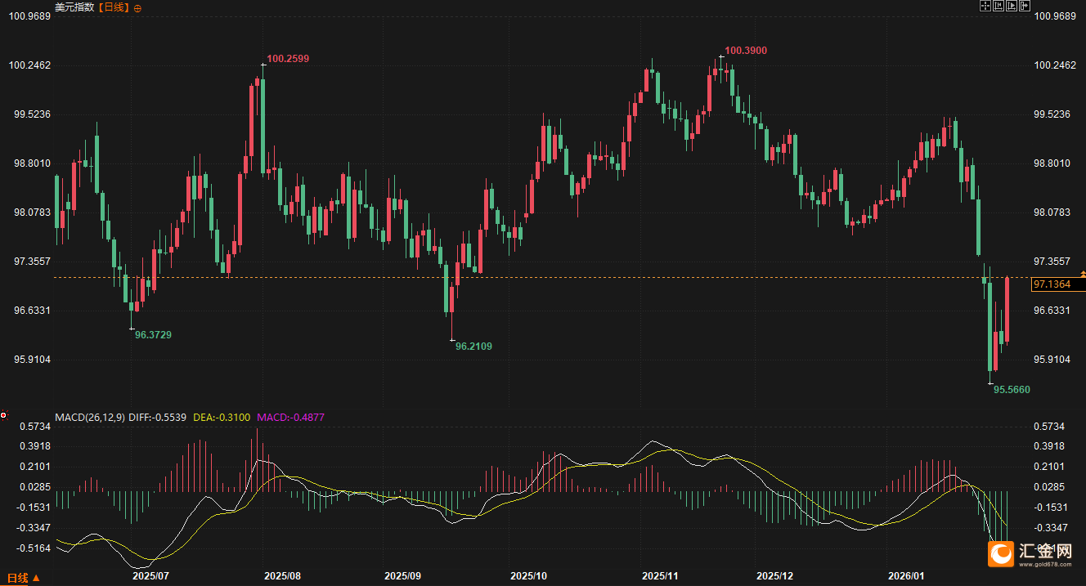1086x586 pixels.
Task: Click the DEA:-0.3100 value
Action: pos(222,418)
